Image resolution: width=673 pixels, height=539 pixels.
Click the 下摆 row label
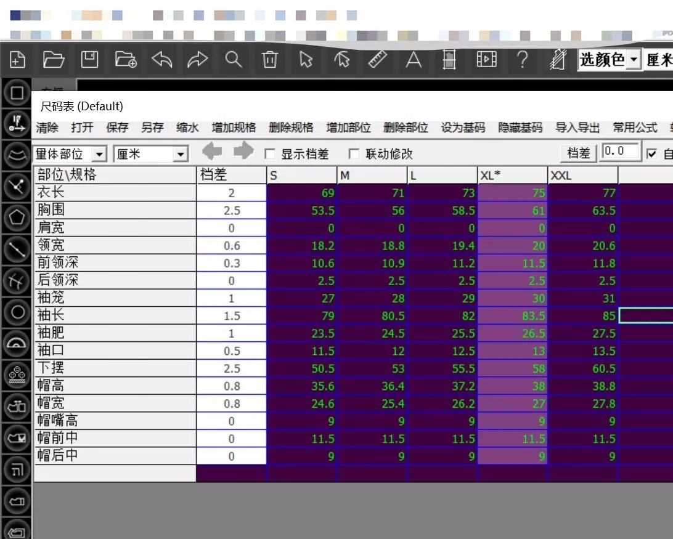pos(115,368)
